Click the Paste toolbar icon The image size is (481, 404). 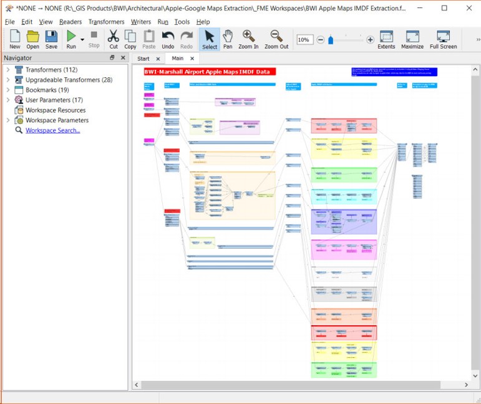click(148, 39)
